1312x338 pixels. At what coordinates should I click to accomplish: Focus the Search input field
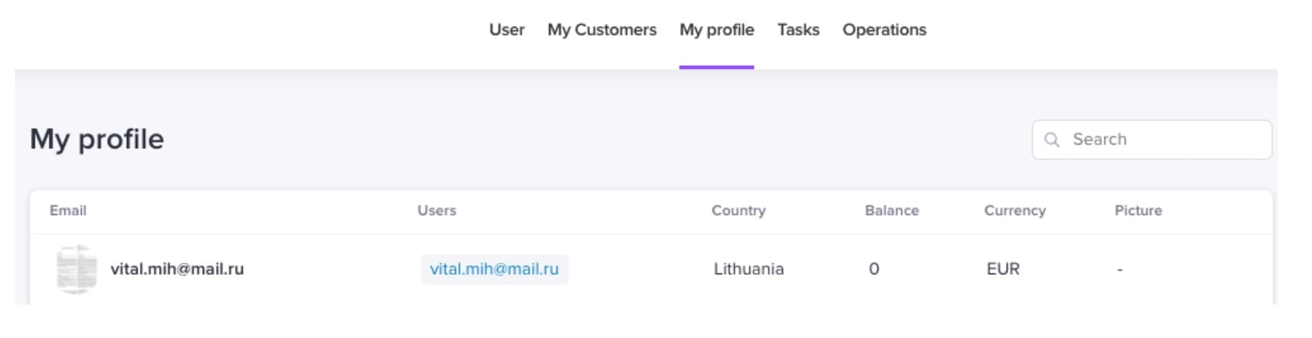point(1152,139)
